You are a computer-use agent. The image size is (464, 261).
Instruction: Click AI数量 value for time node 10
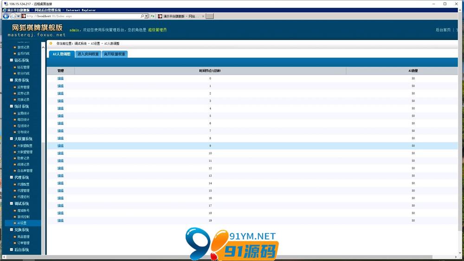click(x=413, y=153)
